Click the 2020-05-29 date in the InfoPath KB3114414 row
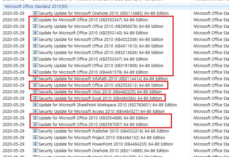This screenshot has width=229, height=157. (x=13, y=79)
